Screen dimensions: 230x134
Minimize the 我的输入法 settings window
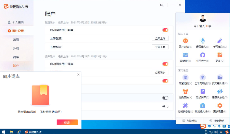pos(173,5)
